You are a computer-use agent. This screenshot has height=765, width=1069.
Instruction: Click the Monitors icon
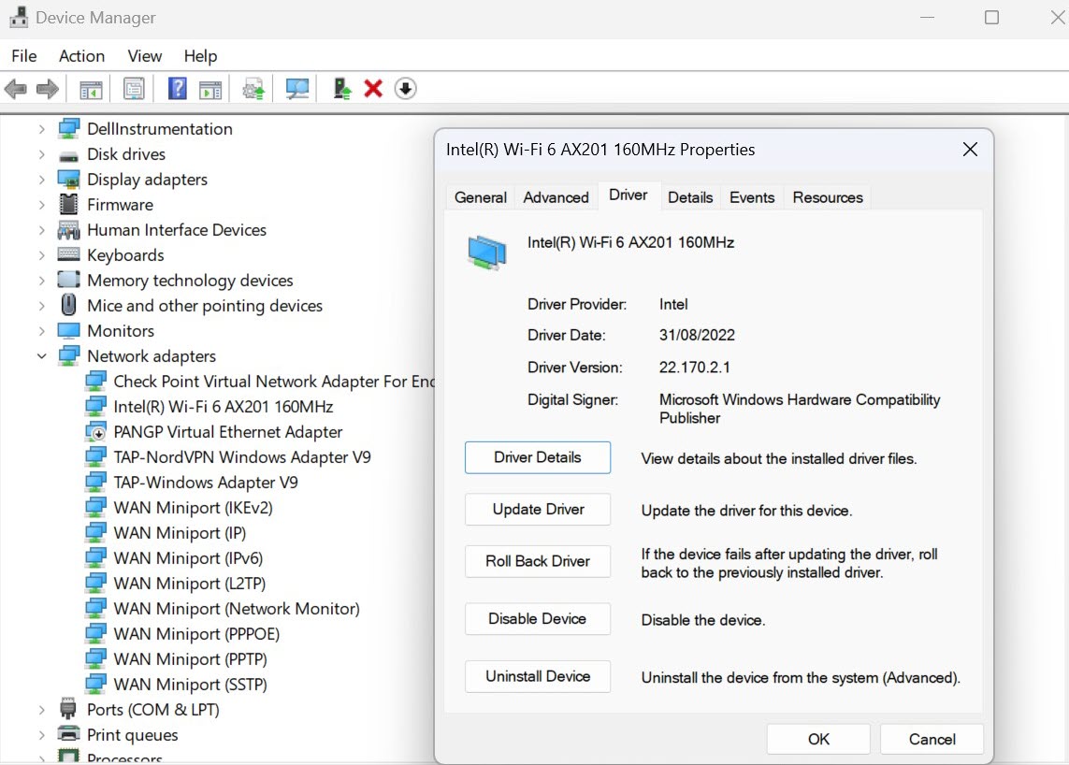coord(69,331)
